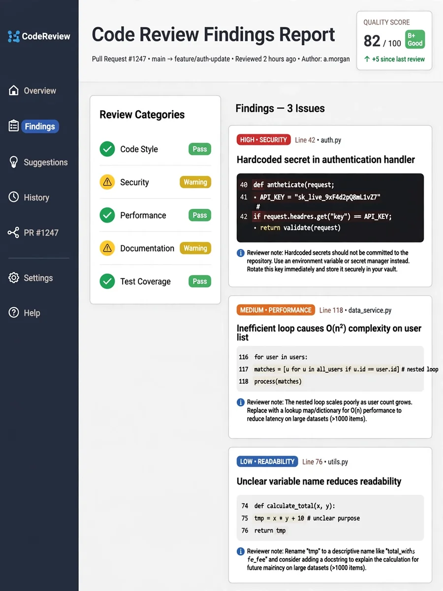The width and height of the screenshot is (443, 591).
Task: Click the Code Style Pass badge
Action: [200, 149]
